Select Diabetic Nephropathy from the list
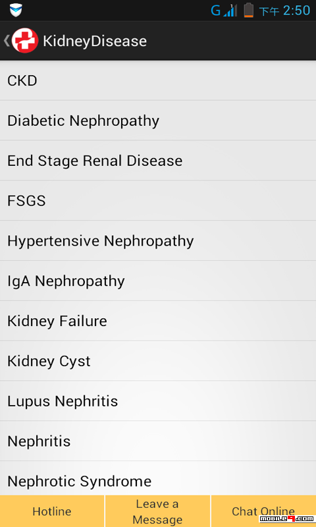 (x=158, y=121)
